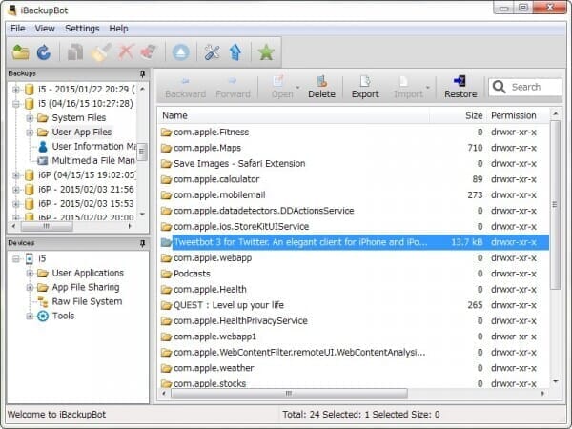
Task: Click the Restore toolbar button
Action: coord(460,88)
